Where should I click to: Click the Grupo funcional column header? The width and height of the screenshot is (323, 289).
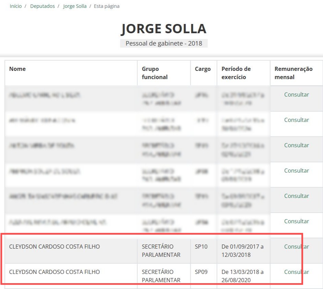[155, 73]
